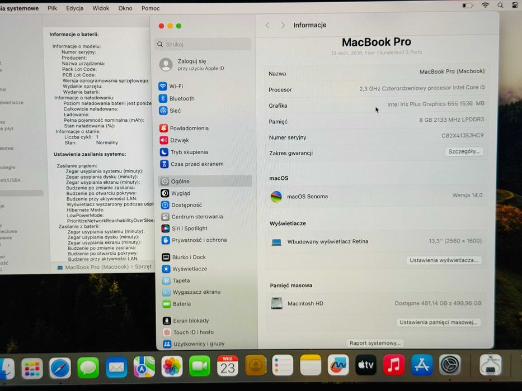Click Ustawienia wyświetlacza button
Viewport: 522px width, 391px height.
[444, 260]
